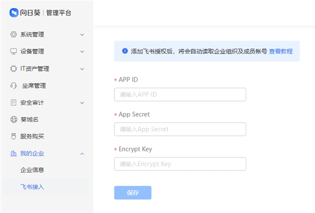Focus the APP ID input field
This screenshot has width=315, height=213.
tap(180, 95)
